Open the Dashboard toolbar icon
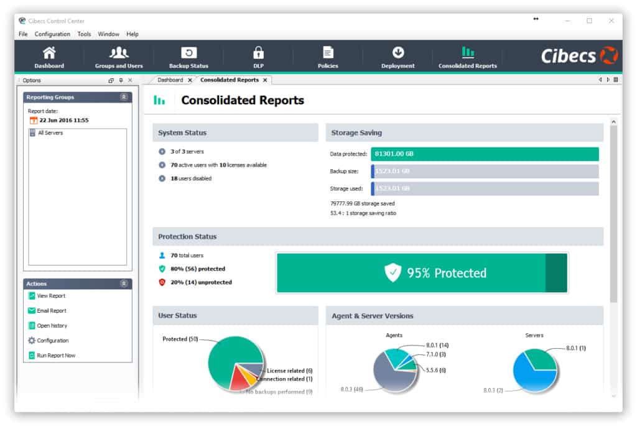Screen dimensions: 637x429 (x=49, y=57)
